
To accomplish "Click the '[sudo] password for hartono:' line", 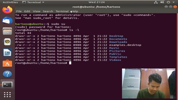I will pyautogui.click(x=43, y=27).
